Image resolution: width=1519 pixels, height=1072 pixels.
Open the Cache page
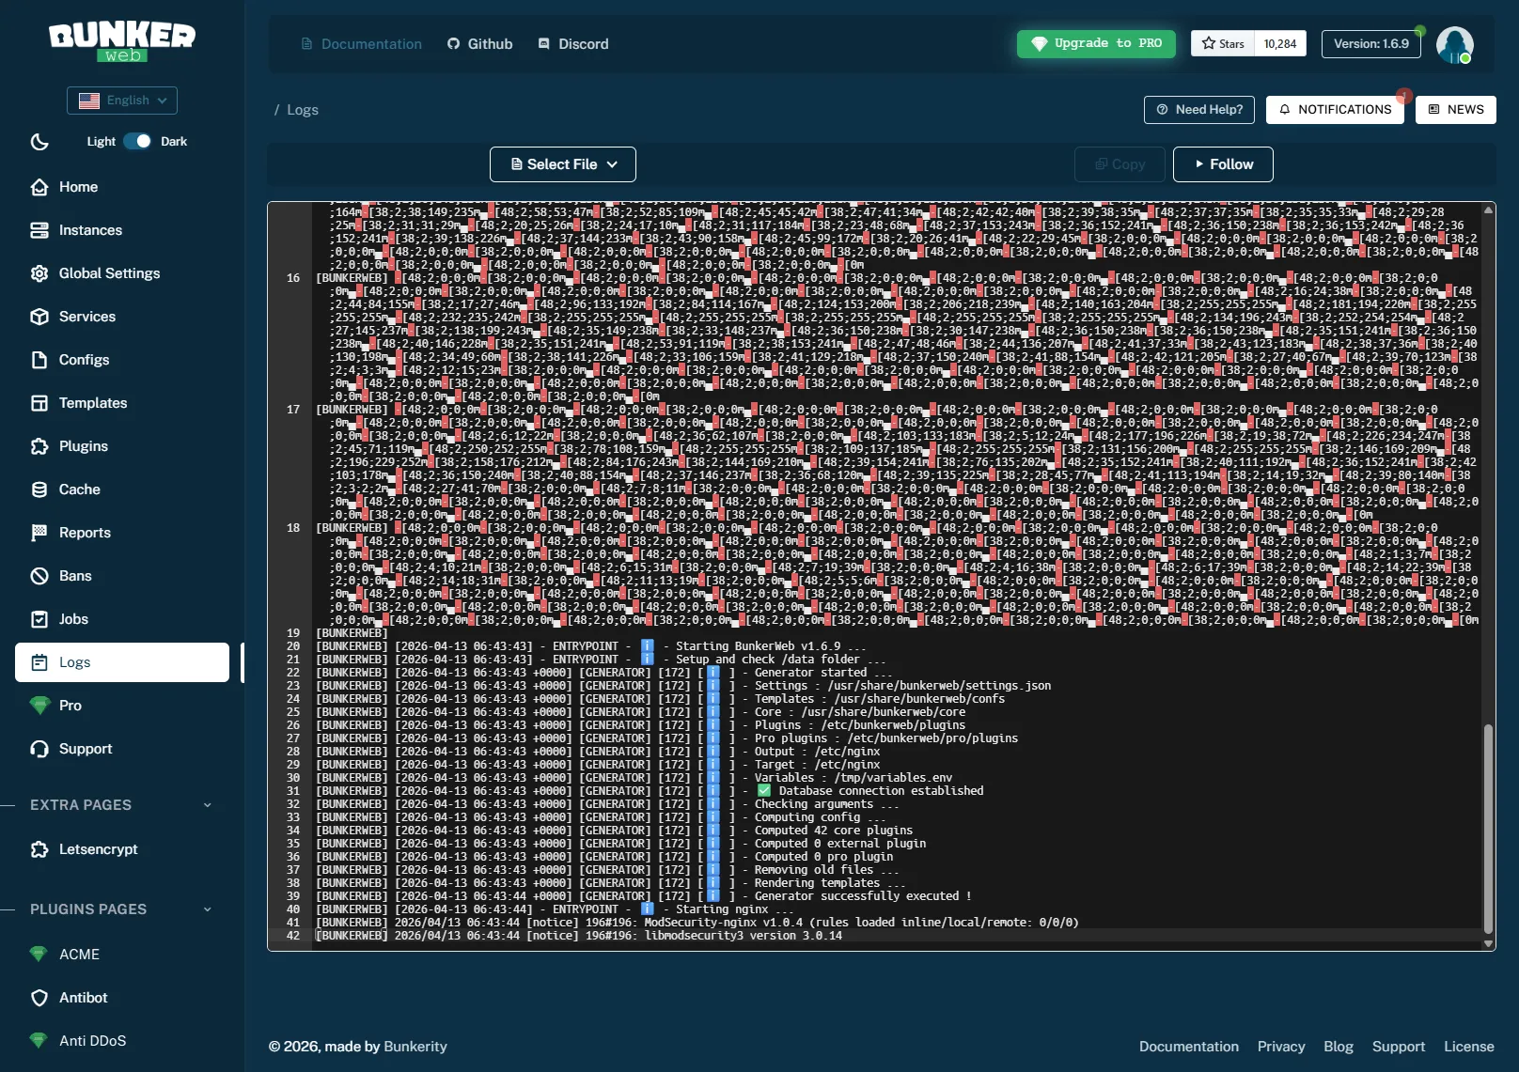pos(78,489)
